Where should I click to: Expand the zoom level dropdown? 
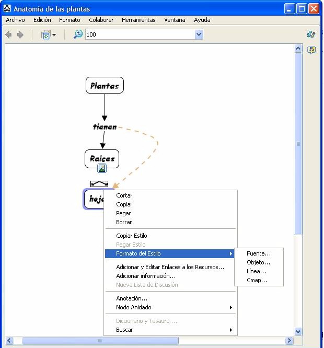[199, 34]
